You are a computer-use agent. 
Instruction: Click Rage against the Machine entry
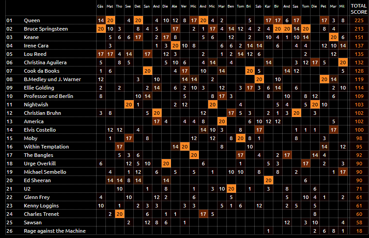[54, 231]
